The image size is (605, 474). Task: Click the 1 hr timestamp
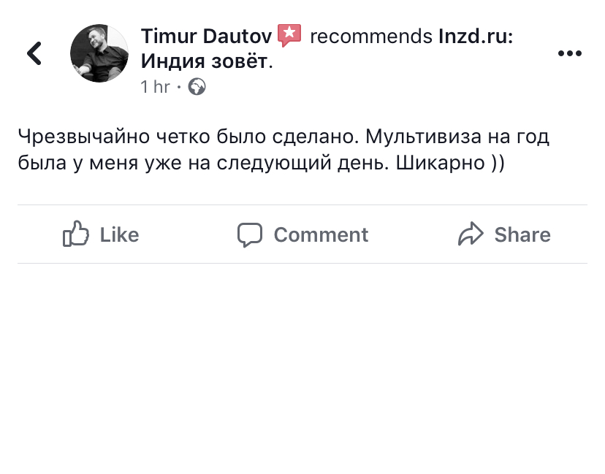click(155, 87)
